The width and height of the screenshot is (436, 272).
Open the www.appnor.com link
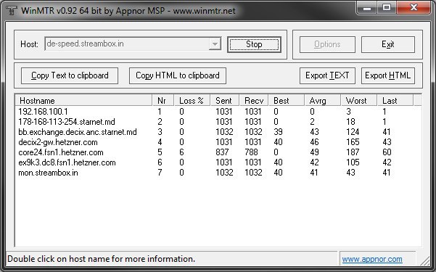point(372,259)
